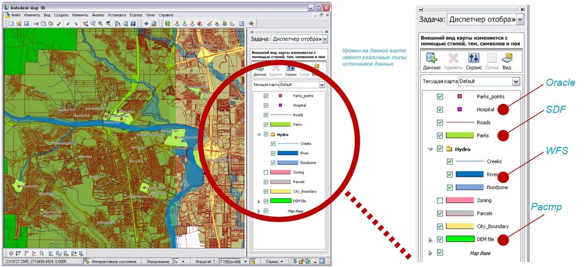This screenshot has height=268, width=586.
Task: Click the grid table icon near toolbar end
Action: (x=242, y=23)
